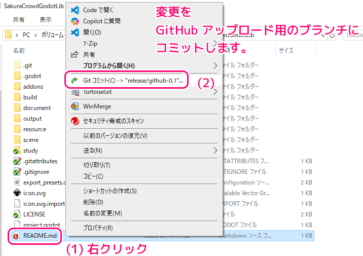Click the WinMerge icon in the menu
The width and height of the screenshot is (363, 256).
(76, 106)
